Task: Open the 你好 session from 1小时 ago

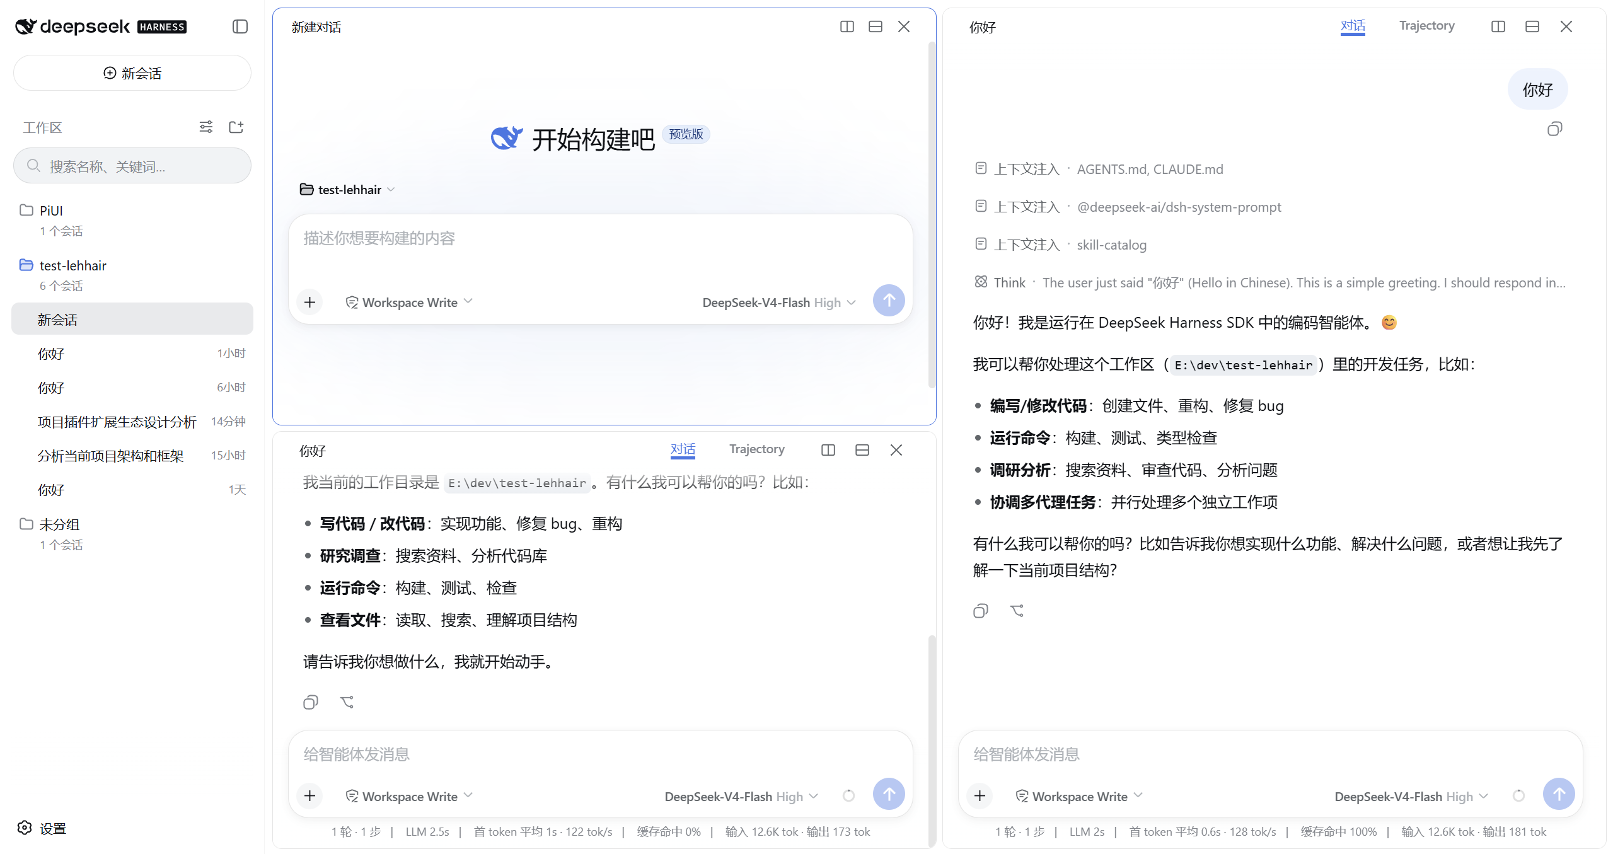Action: tap(132, 354)
